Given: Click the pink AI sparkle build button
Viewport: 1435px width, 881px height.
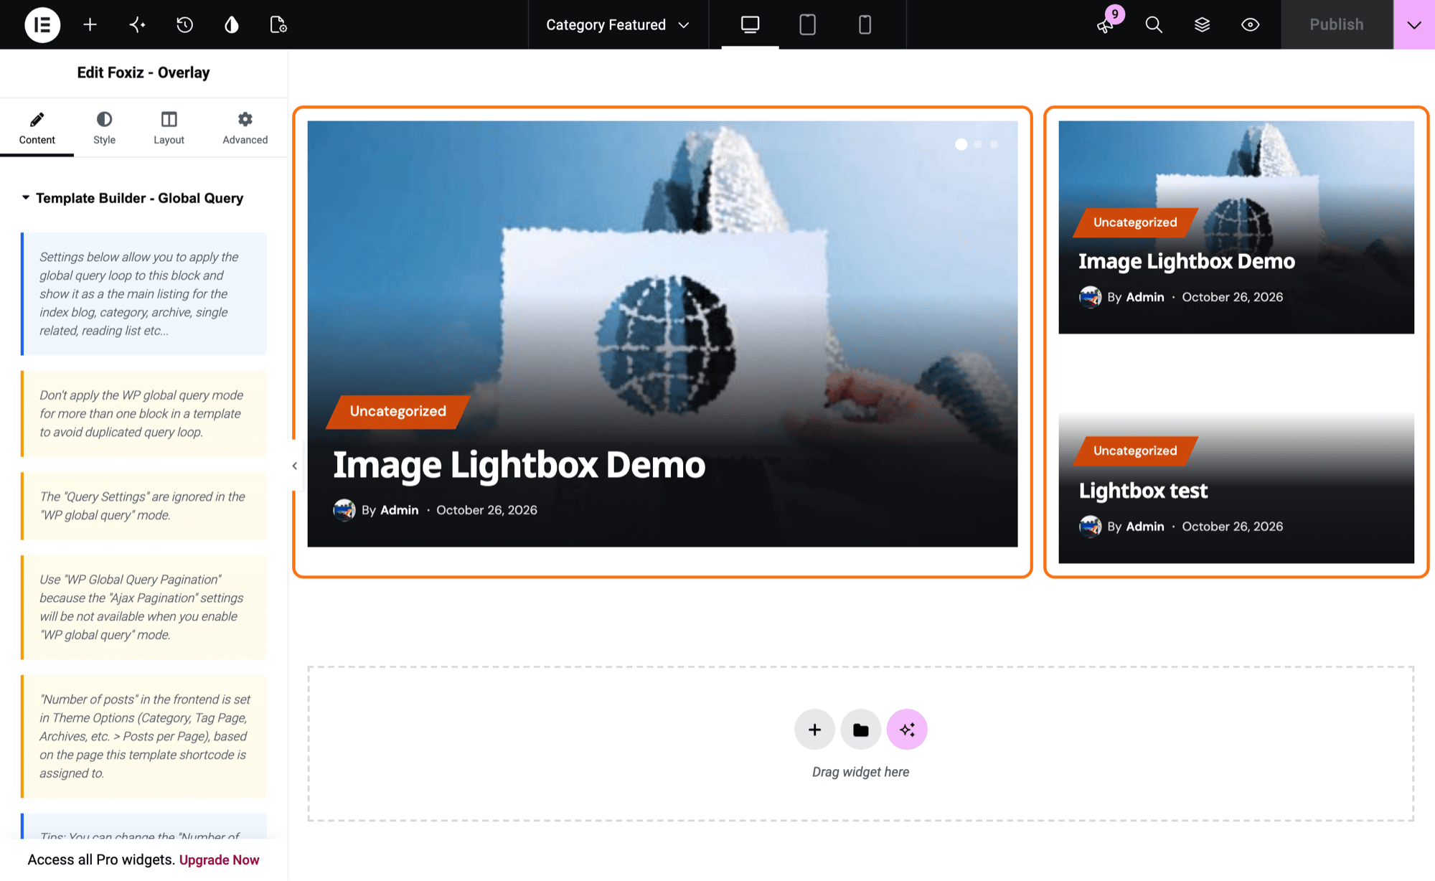Looking at the screenshot, I should pyautogui.click(x=907, y=730).
